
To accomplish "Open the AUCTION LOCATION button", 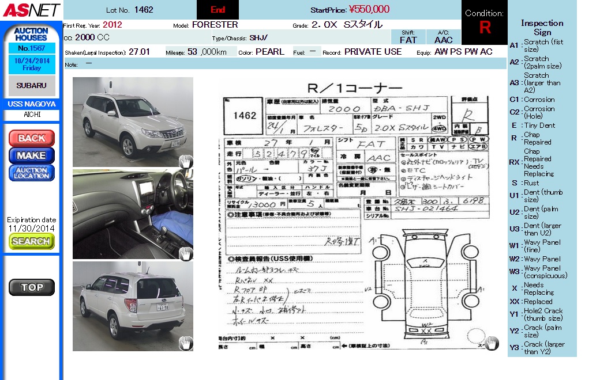I will point(32,173).
